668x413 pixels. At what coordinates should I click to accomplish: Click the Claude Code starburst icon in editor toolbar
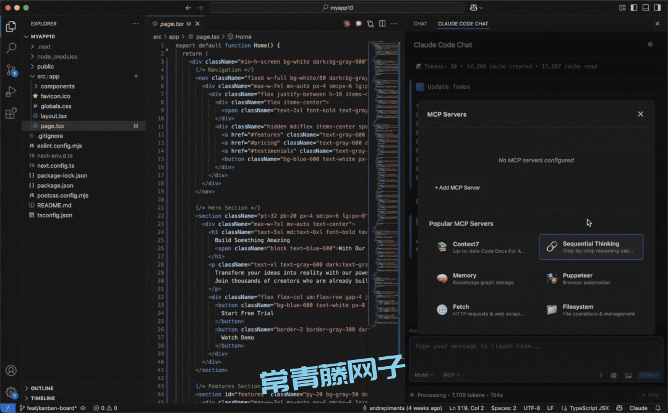pyautogui.click(x=347, y=23)
